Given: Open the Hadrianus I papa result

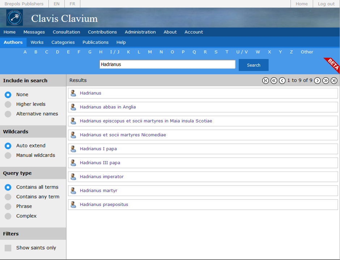Looking at the screenshot, I should click(98, 149).
